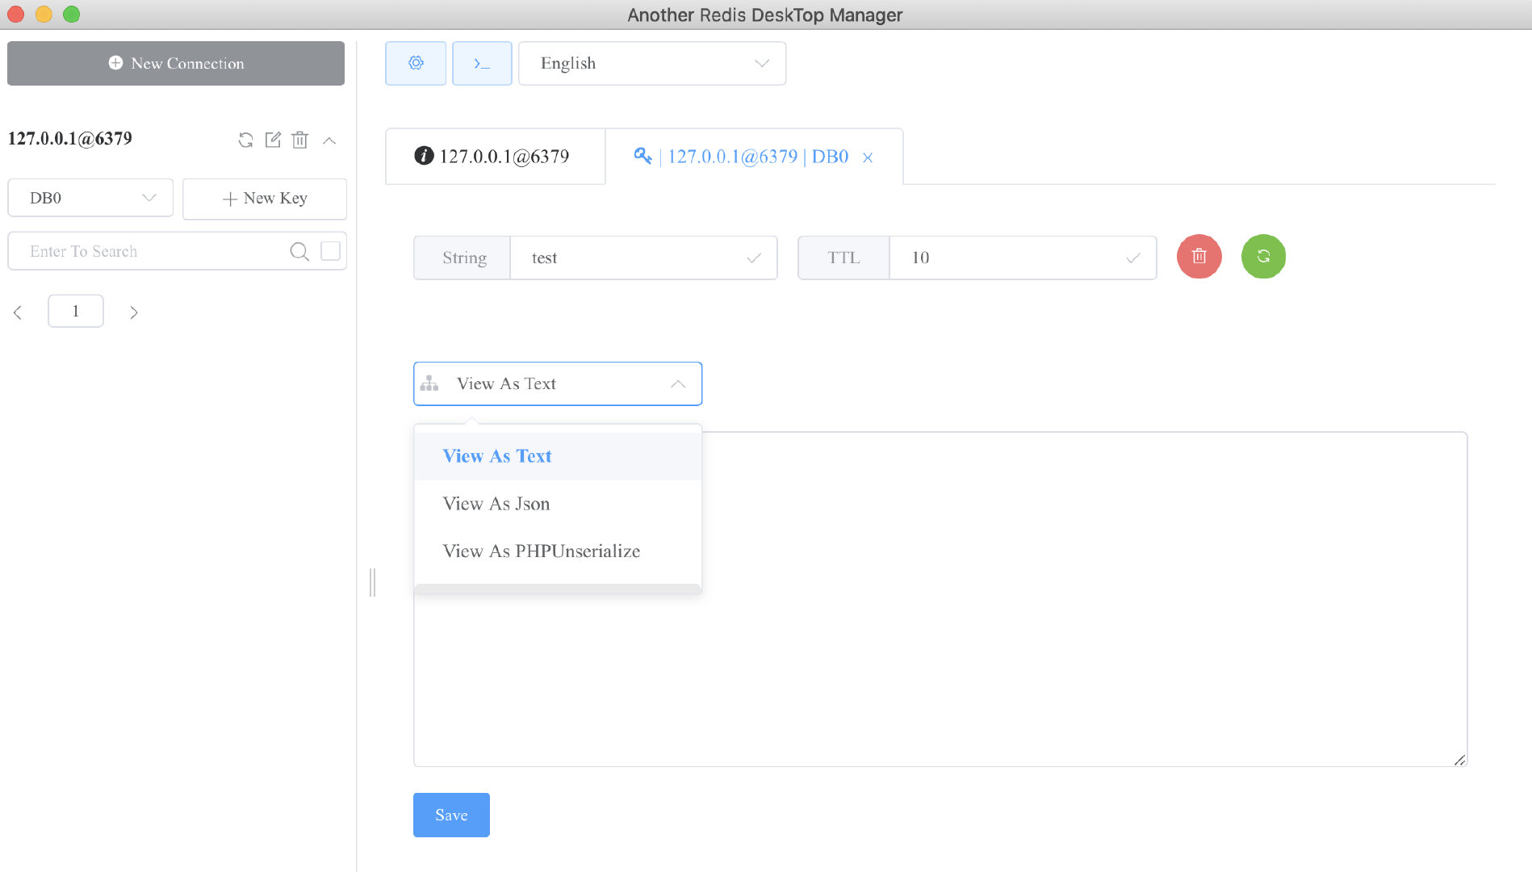The width and height of the screenshot is (1532, 872).
Task: Add a New Key
Action: pos(265,199)
